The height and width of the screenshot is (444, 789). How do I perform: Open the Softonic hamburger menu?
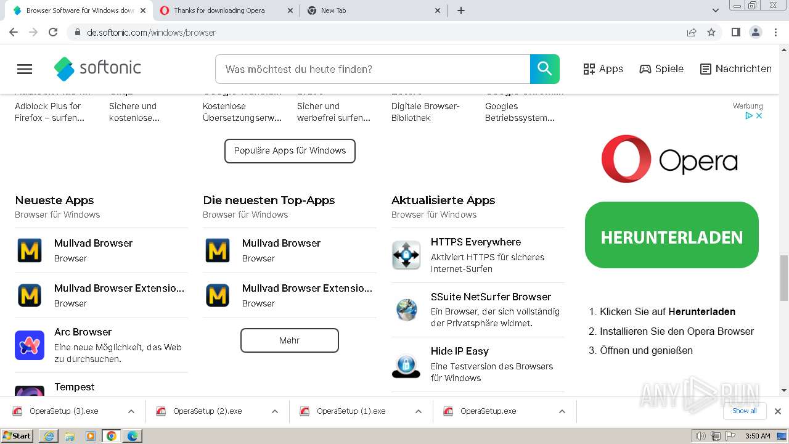pos(25,69)
